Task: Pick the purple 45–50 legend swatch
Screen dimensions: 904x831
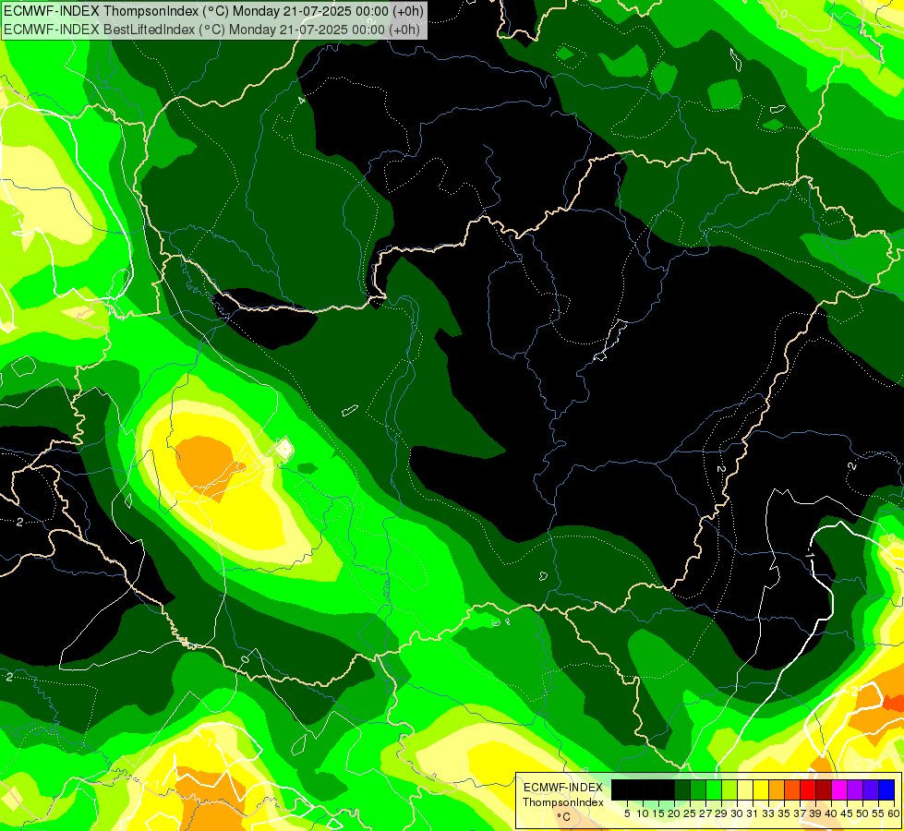Action: [855, 789]
